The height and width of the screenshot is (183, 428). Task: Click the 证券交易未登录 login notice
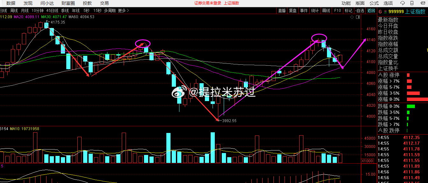tap(208, 3)
